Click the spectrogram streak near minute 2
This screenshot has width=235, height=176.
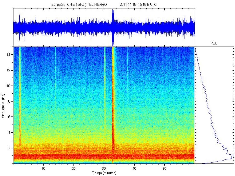20,94
